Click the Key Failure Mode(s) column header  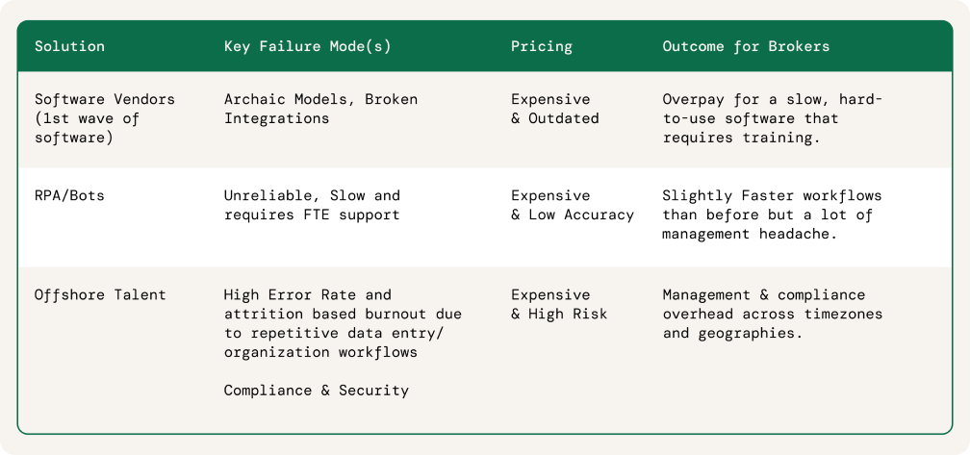pos(307,46)
